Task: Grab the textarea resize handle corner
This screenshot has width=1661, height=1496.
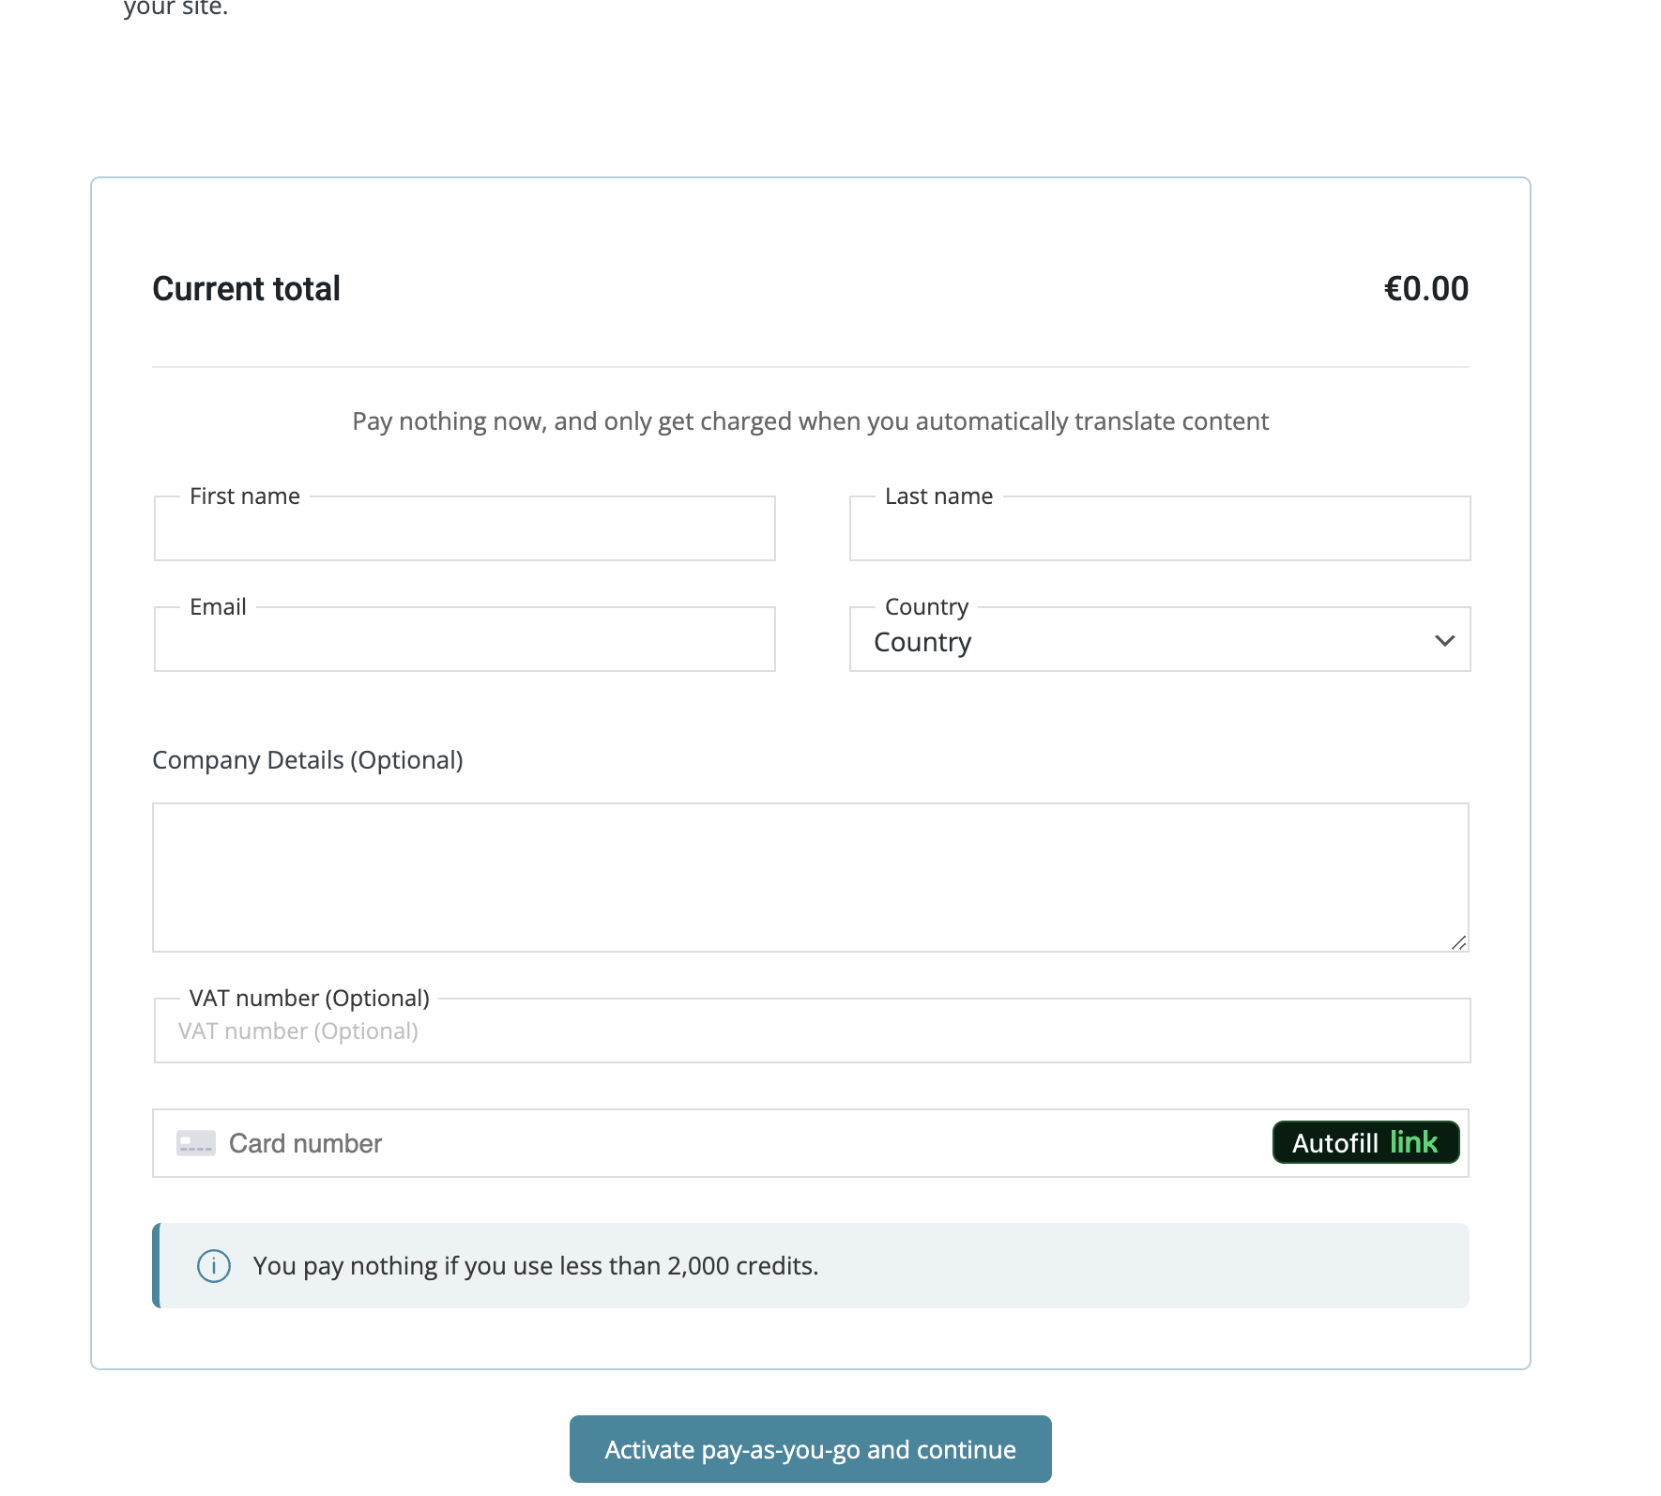Action: click(1458, 942)
